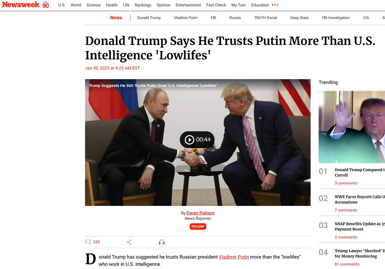Open Ewan Palmer author link
This screenshot has width=385, height=269.
click(201, 213)
